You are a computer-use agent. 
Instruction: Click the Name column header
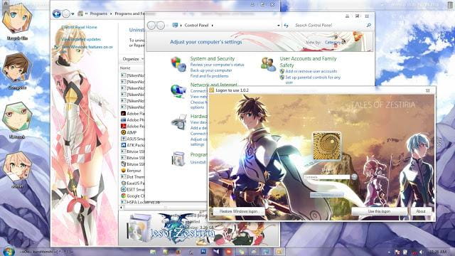pyautogui.click(x=125, y=68)
